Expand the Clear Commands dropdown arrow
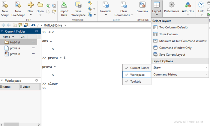 tap(132, 15)
